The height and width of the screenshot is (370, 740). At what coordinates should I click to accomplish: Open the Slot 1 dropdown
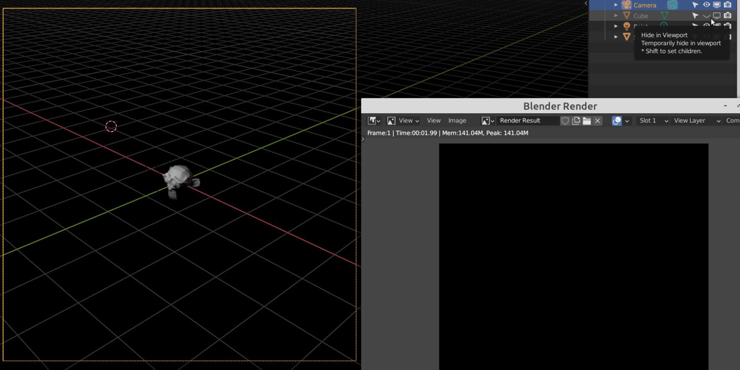pos(653,121)
